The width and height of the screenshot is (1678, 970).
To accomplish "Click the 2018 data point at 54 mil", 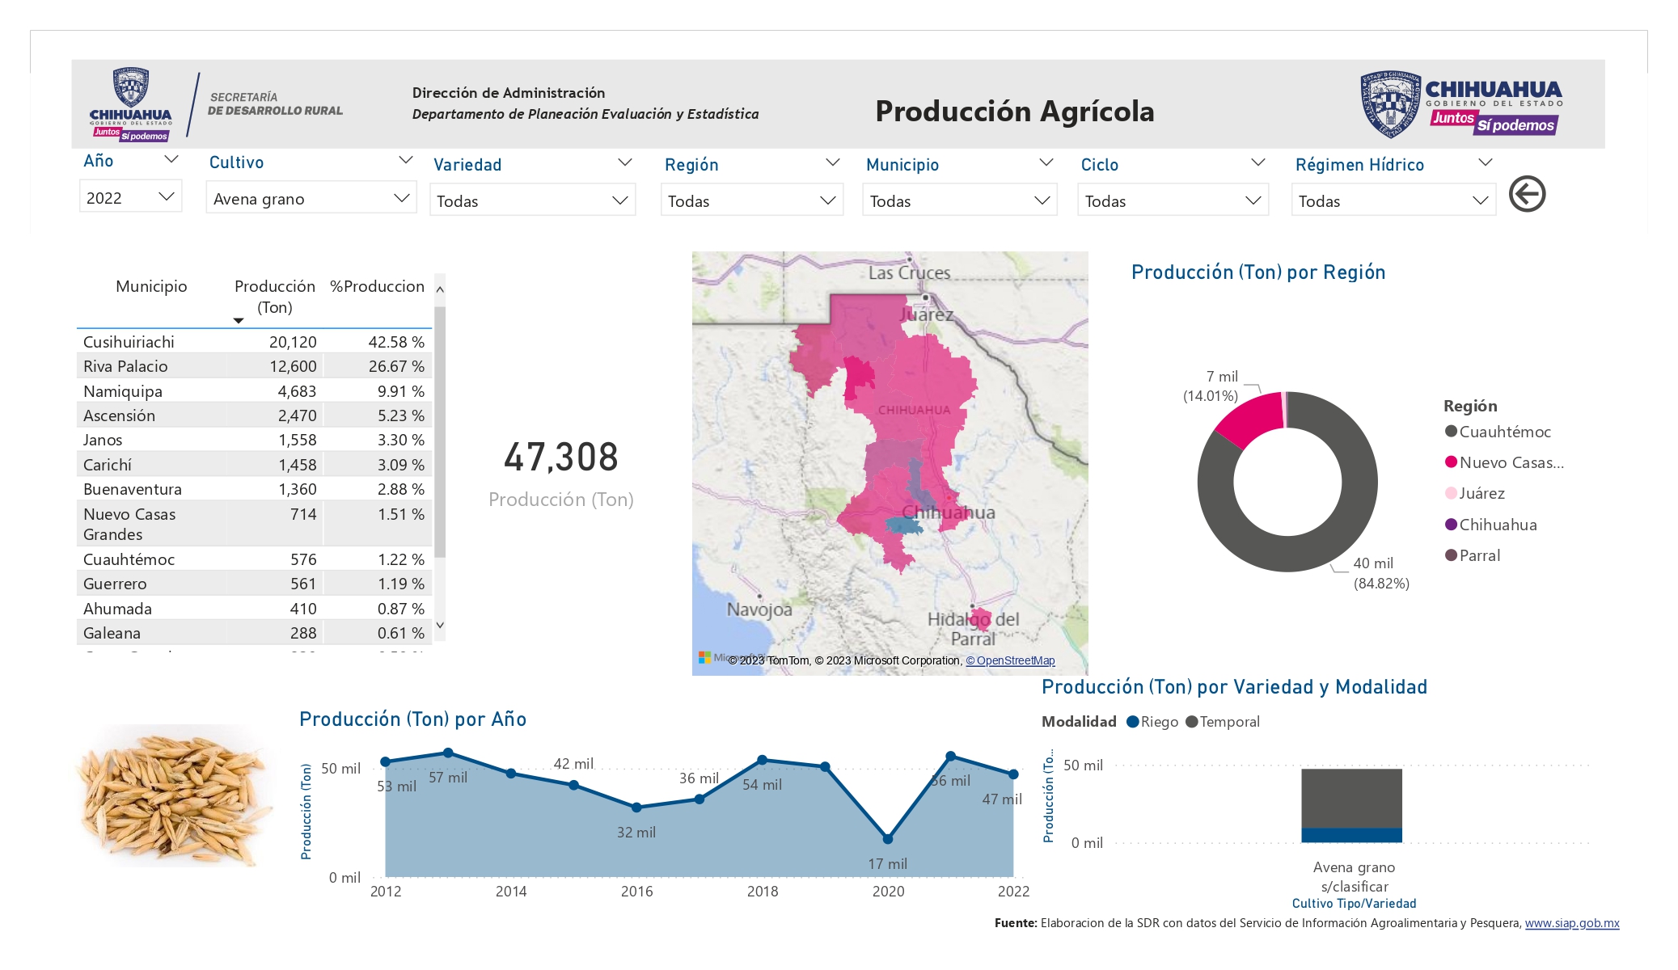I will [x=763, y=760].
